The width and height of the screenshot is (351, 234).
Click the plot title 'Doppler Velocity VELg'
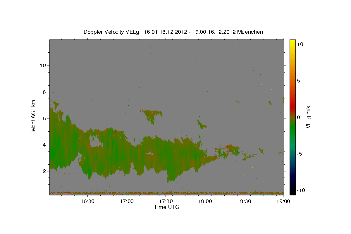coord(112,32)
